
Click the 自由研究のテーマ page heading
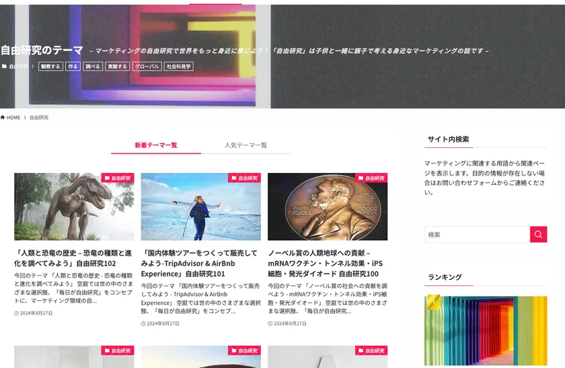tap(42, 50)
